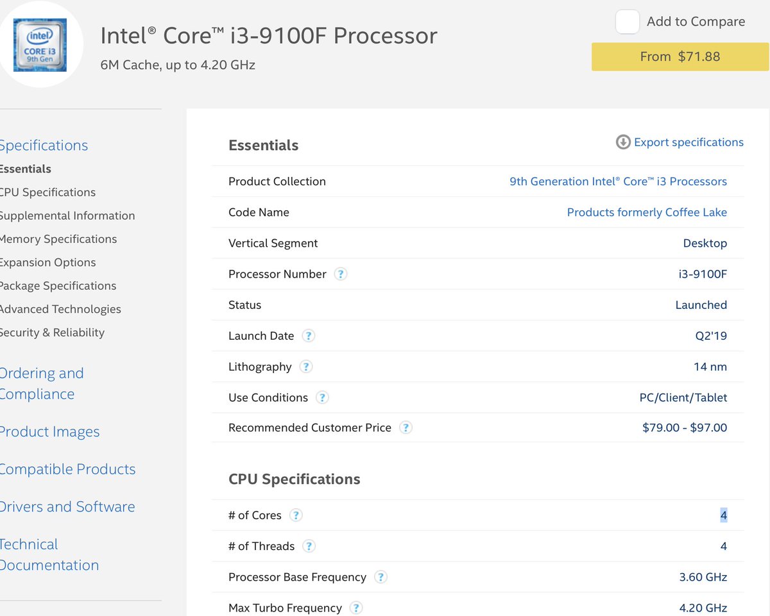Open Ordering and Compliance section
The height and width of the screenshot is (616, 770).
tap(42, 383)
